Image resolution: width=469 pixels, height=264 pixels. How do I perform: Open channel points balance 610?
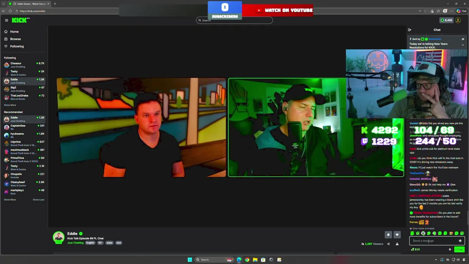[416, 249]
